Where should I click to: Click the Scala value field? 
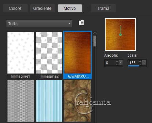[133, 62]
